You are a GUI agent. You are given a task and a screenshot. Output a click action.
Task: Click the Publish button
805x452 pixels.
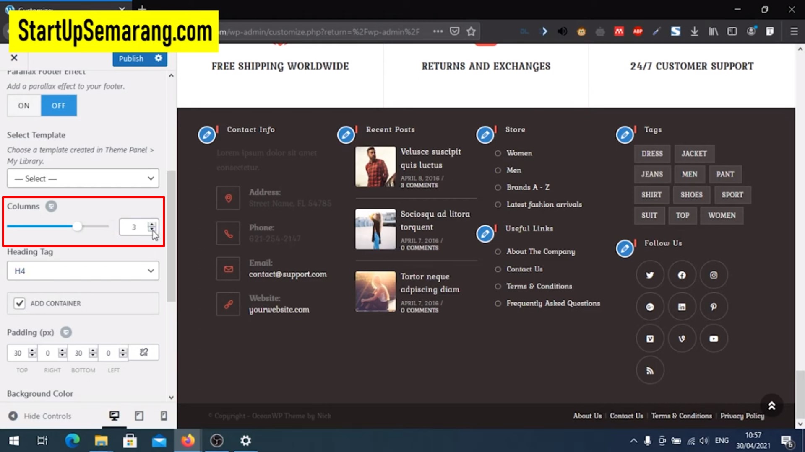tap(131, 58)
